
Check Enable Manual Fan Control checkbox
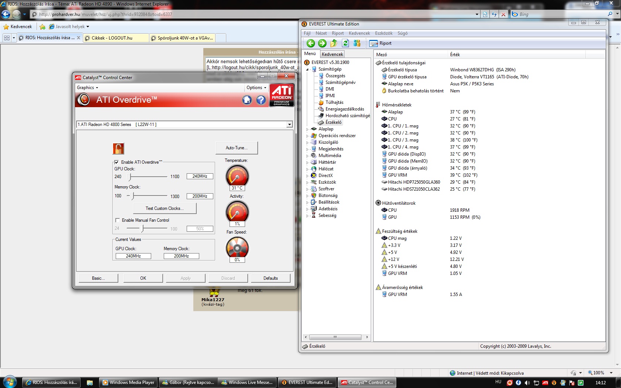coord(118,220)
